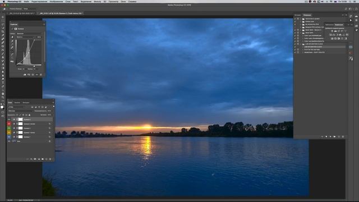Open Curves preset dropdown in Properties
This screenshot has width=359, height=202.
point(29,34)
